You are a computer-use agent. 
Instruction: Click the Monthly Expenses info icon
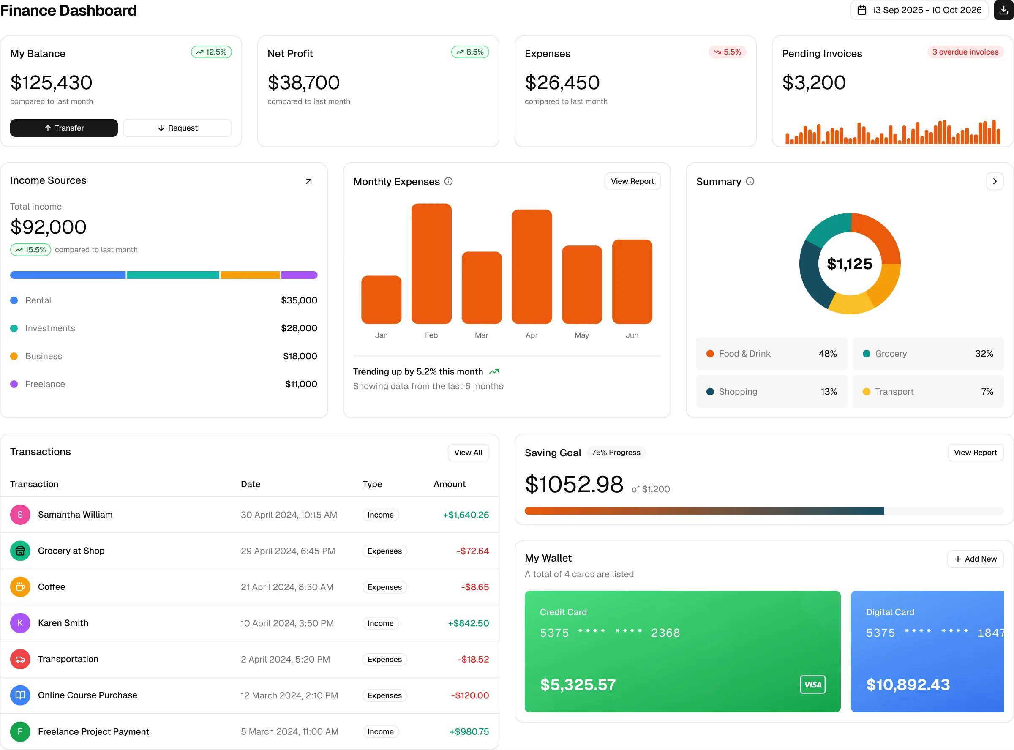[448, 181]
